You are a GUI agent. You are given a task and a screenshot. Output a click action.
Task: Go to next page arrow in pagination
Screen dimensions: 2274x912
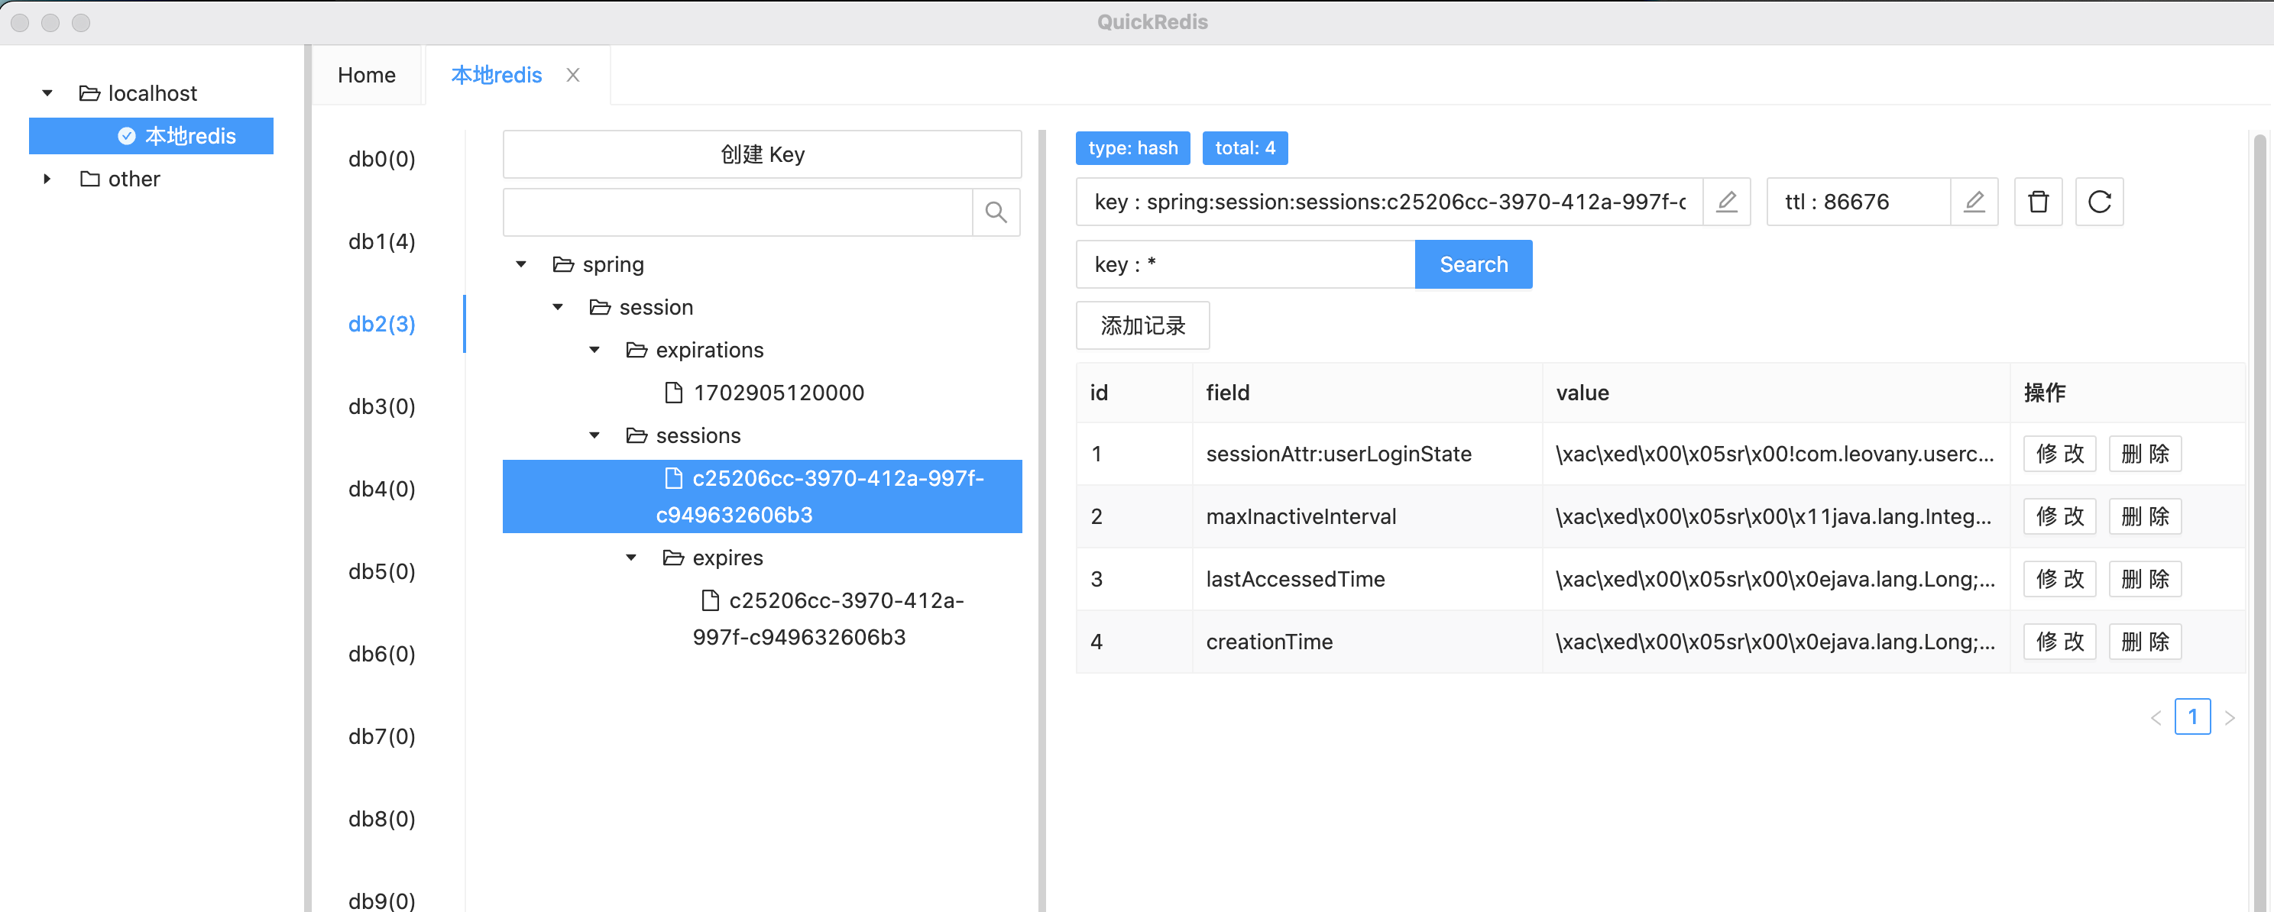[x=2230, y=717]
